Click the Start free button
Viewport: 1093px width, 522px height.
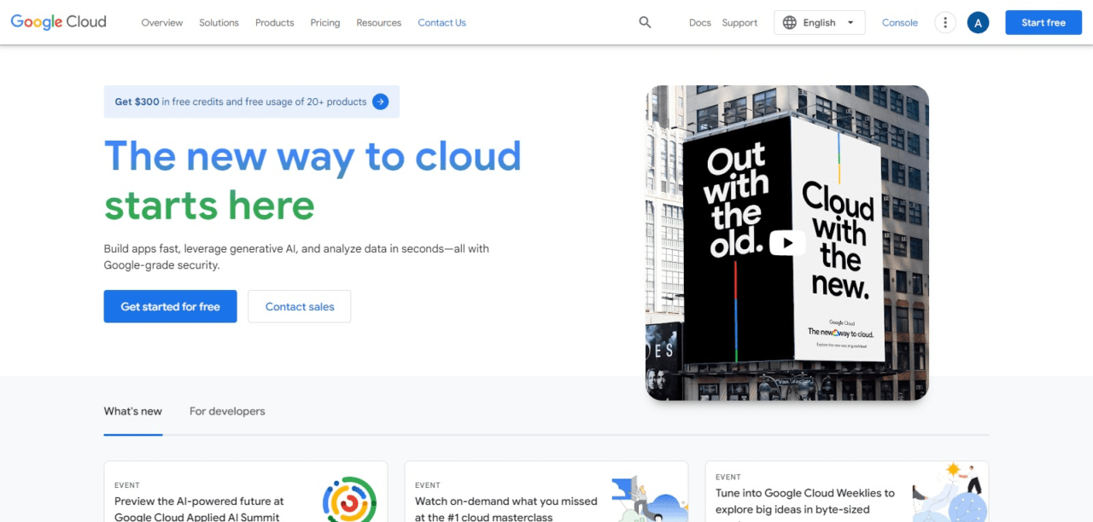[x=1043, y=22]
